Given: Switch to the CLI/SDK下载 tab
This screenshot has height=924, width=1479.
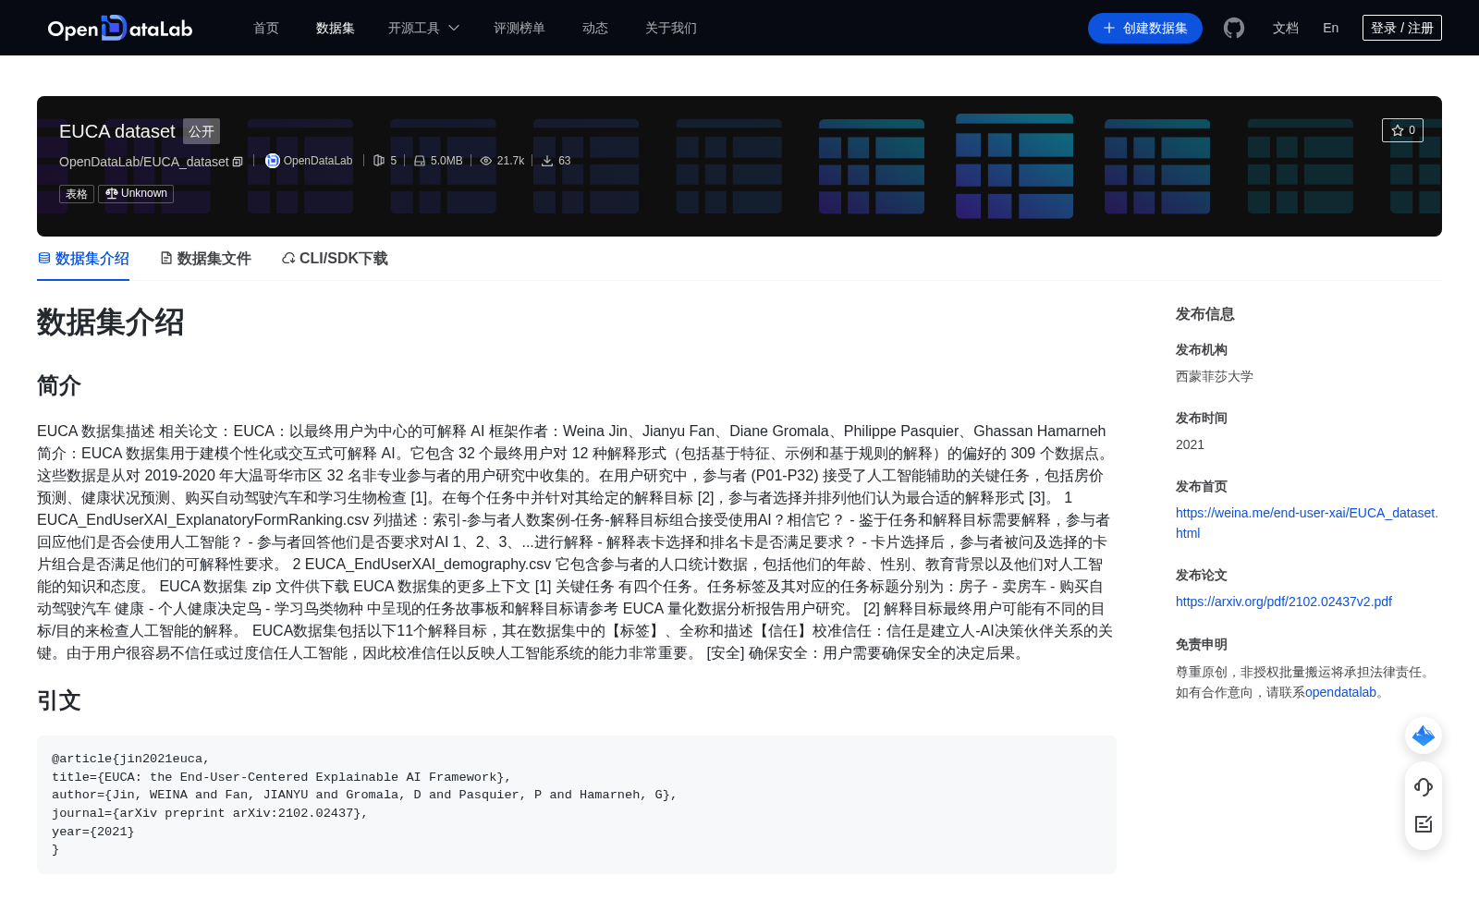Looking at the screenshot, I should click(x=335, y=259).
